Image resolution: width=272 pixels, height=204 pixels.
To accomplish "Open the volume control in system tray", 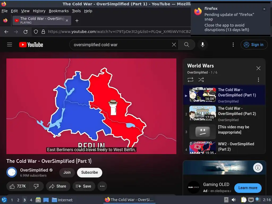I will point(234,200).
